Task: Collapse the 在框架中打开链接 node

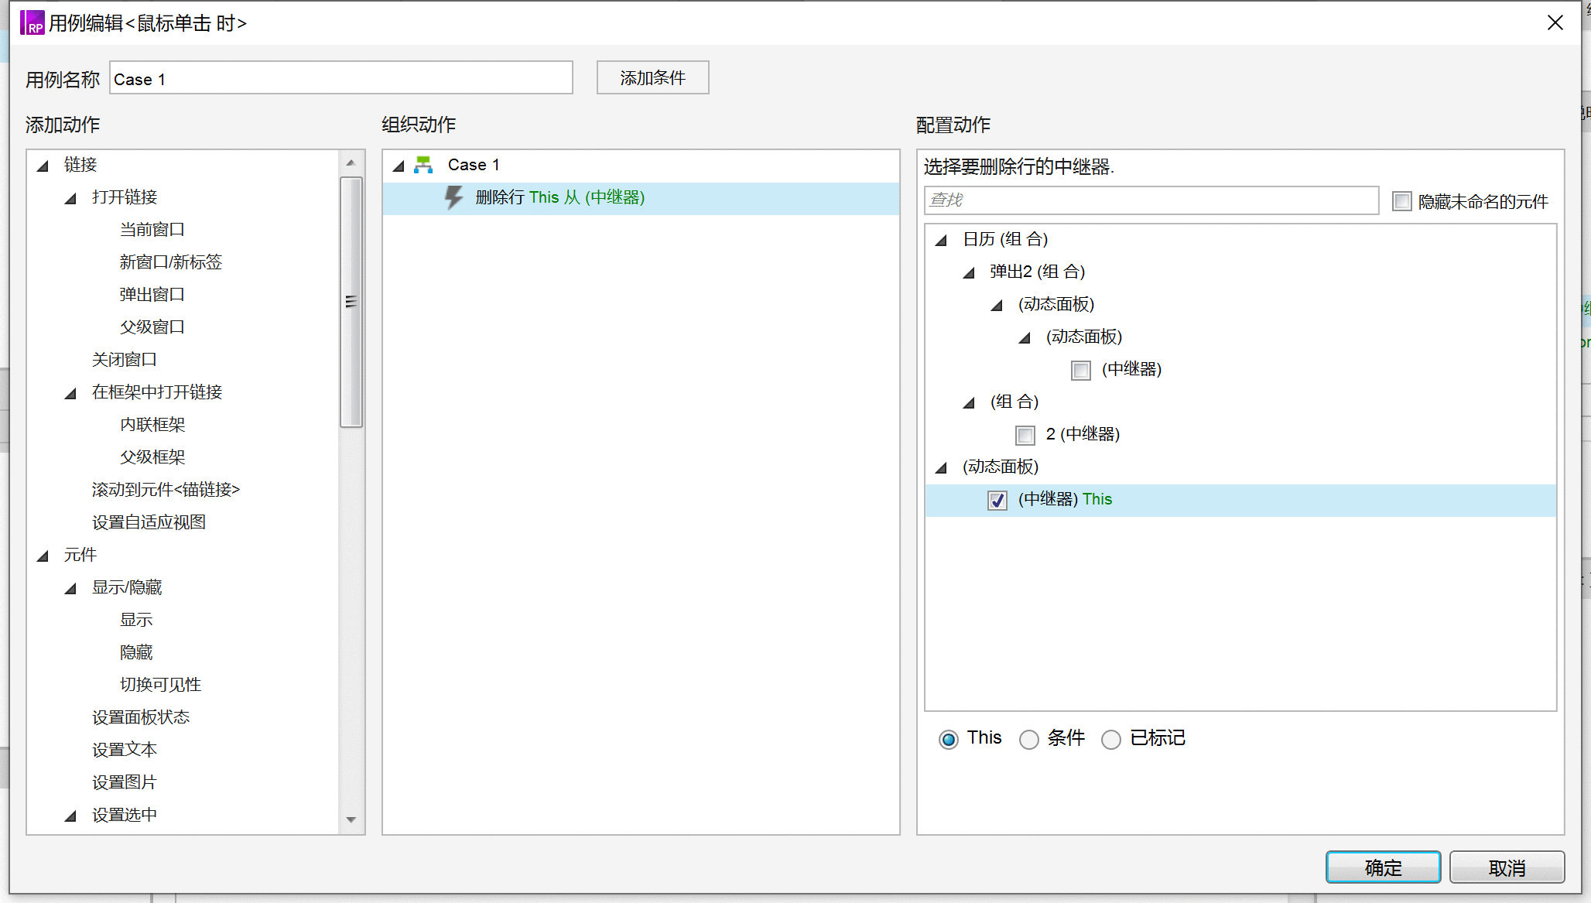Action: pyautogui.click(x=71, y=393)
